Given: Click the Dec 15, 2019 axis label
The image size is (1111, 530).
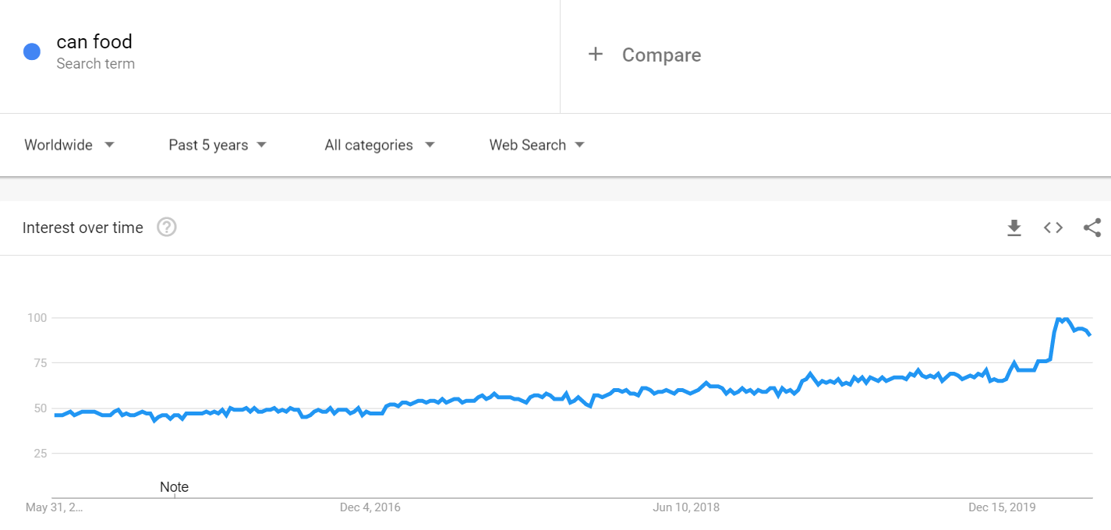Looking at the screenshot, I should pos(1002,507).
